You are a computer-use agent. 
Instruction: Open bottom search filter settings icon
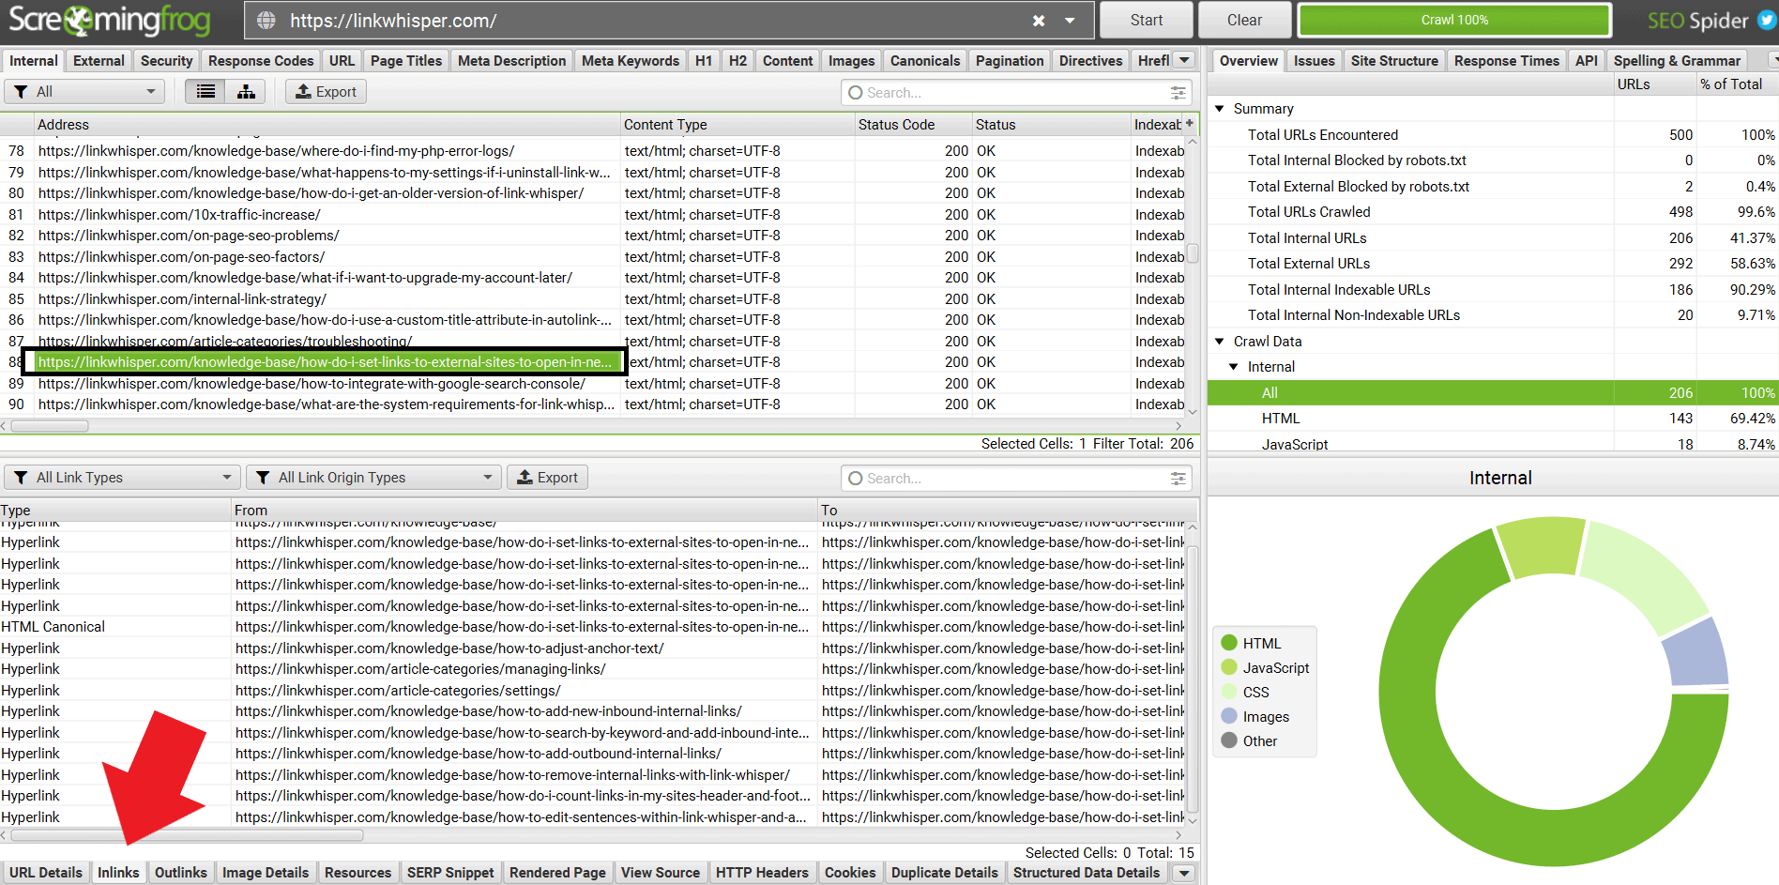pyautogui.click(x=1178, y=479)
